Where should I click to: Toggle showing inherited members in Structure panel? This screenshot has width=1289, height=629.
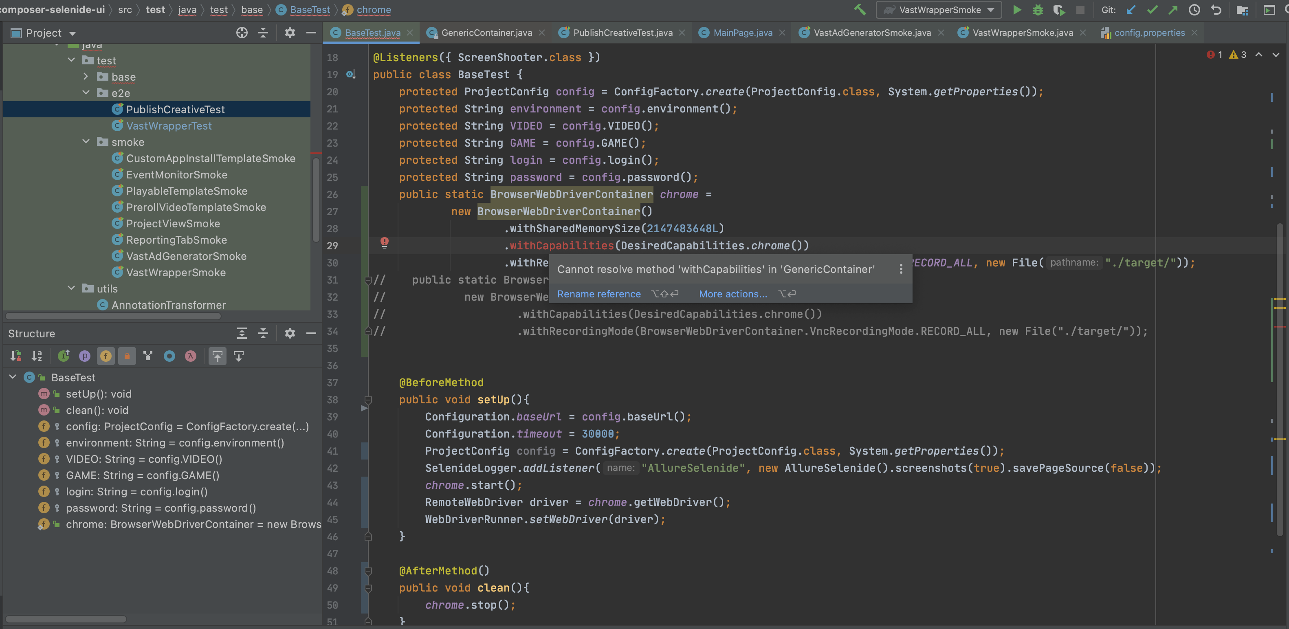[64, 356]
